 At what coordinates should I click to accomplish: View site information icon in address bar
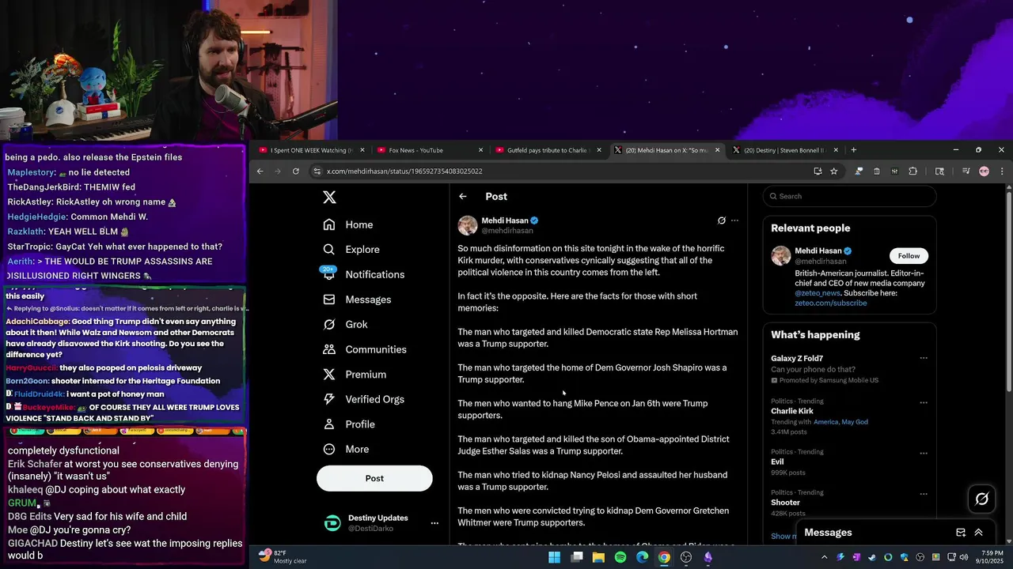tap(317, 171)
